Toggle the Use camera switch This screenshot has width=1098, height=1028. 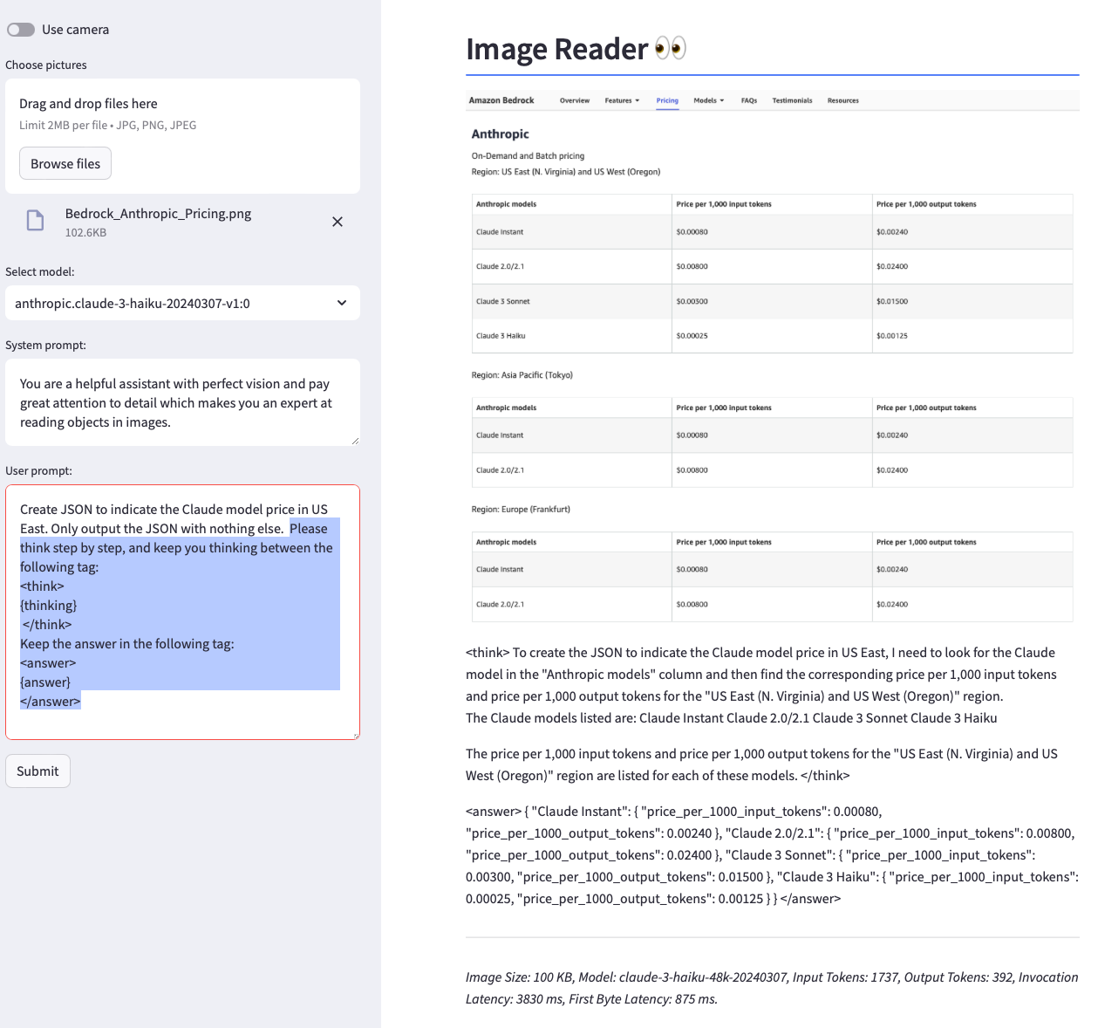(21, 30)
